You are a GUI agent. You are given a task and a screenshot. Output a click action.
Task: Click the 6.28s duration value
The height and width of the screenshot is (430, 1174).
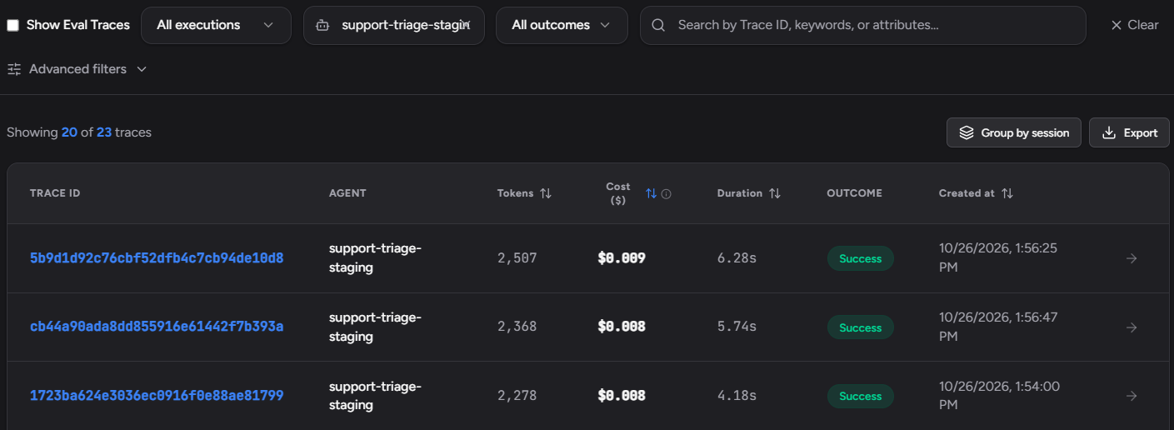[x=737, y=258]
